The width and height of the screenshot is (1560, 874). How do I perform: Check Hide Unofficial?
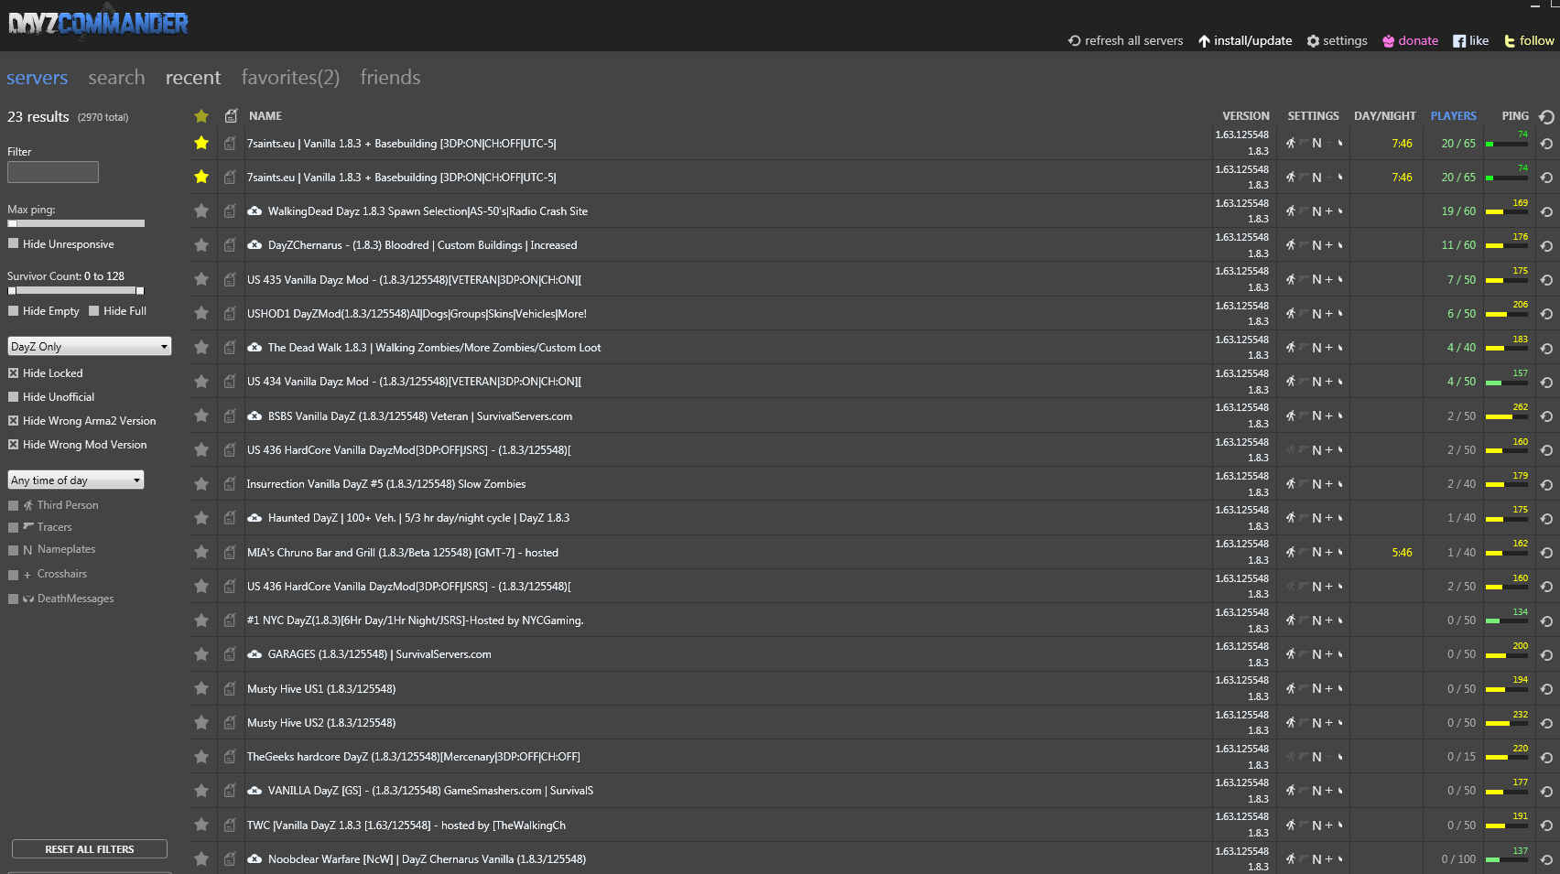[x=13, y=397]
